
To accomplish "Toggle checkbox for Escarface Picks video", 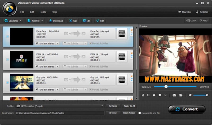I will 8,36.
